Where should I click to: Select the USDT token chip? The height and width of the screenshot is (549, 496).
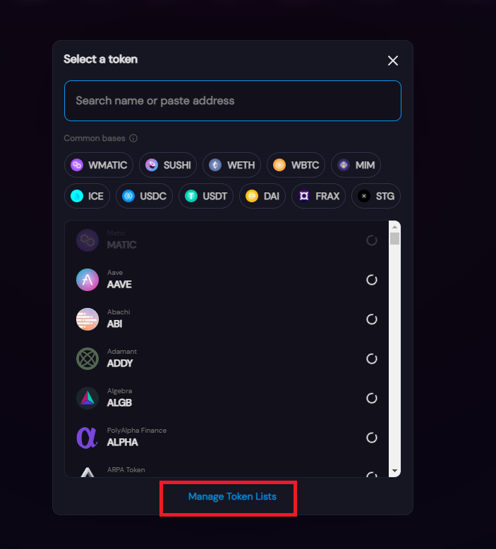(x=206, y=196)
